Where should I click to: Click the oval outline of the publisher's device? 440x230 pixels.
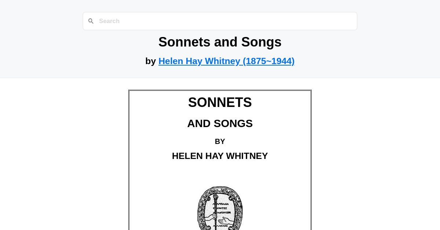[199, 209]
